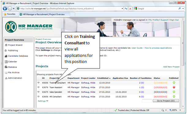187x114 pixels.
Task: Toggle red published status of Team Assistant
Action: coord(174,87)
